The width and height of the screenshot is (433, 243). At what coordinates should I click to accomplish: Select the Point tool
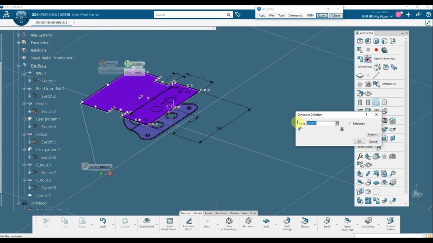(x=207, y=222)
